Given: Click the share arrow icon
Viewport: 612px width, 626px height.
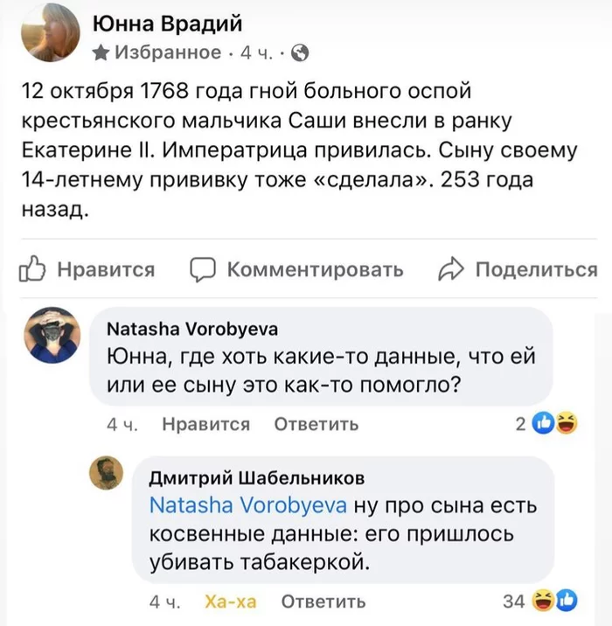Looking at the screenshot, I should coord(450,269).
